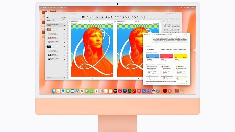
Task: Toggle checkbox of B+W INK CHANNELS group
Action: (x=65, y=47)
